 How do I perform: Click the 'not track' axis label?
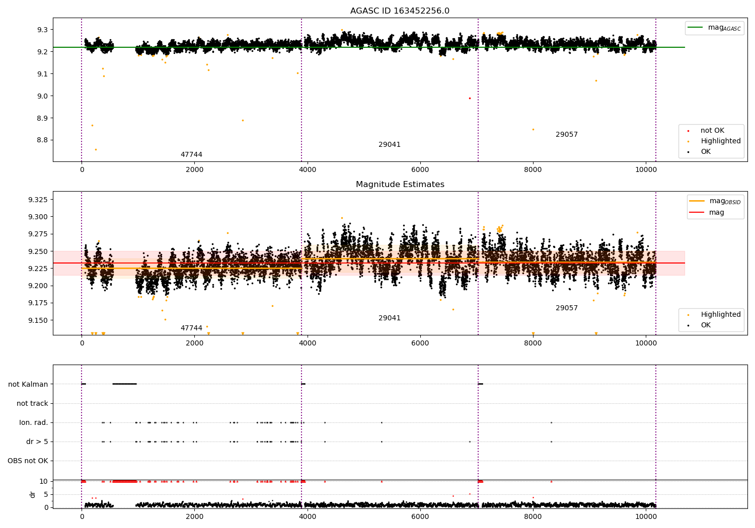click(32, 403)
